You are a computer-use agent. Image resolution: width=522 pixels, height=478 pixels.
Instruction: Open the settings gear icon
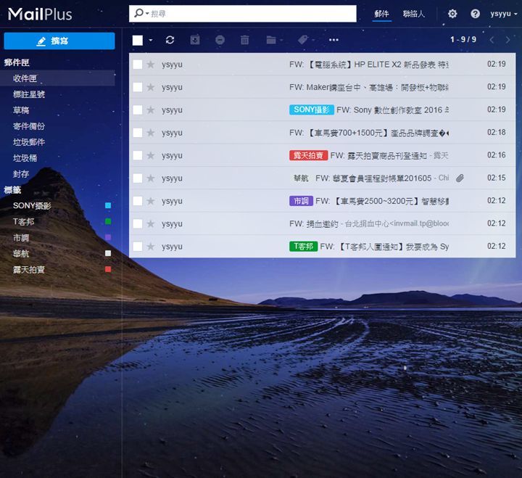452,14
